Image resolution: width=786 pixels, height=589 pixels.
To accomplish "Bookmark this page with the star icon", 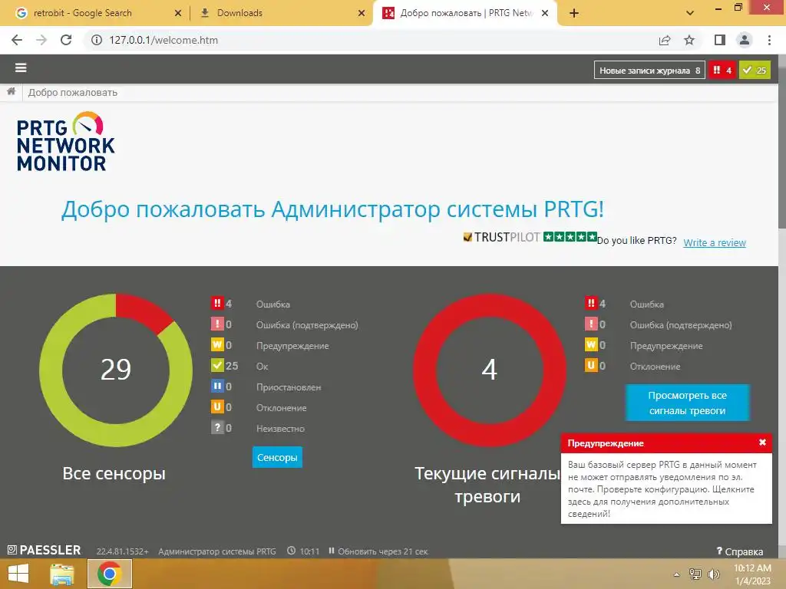I will click(x=689, y=40).
